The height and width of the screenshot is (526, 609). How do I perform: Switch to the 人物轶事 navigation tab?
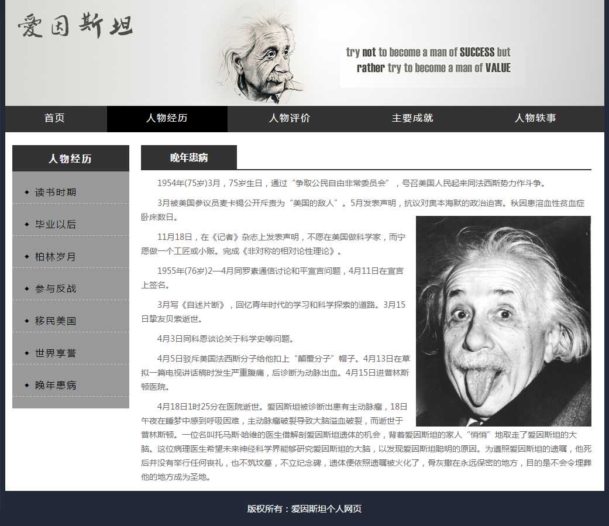[535, 118]
